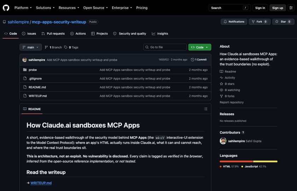Screen dimensions: 297x191
Task: Switch to the Pull requests tab
Action: click(x=53, y=34)
